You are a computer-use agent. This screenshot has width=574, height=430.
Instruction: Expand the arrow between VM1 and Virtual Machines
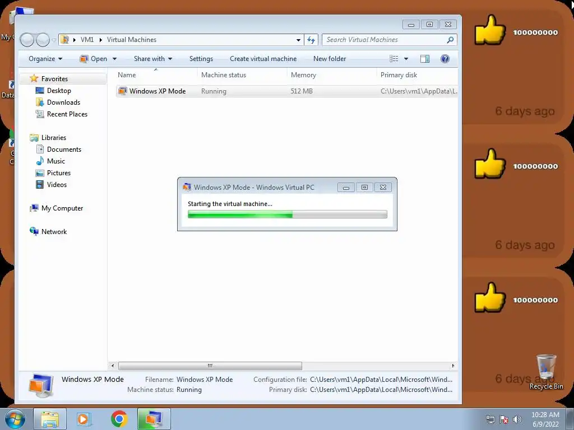(100, 40)
